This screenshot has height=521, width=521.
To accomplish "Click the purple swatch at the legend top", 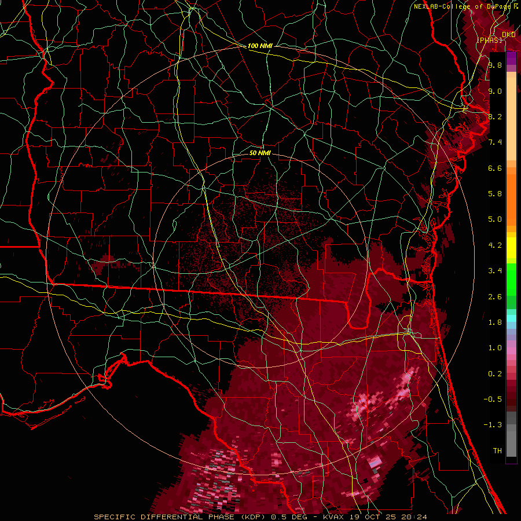I will point(511,58).
